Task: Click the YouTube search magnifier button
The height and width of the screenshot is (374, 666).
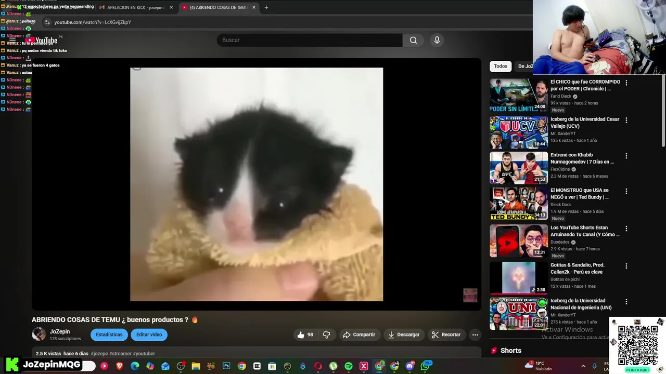Action: pos(413,40)
